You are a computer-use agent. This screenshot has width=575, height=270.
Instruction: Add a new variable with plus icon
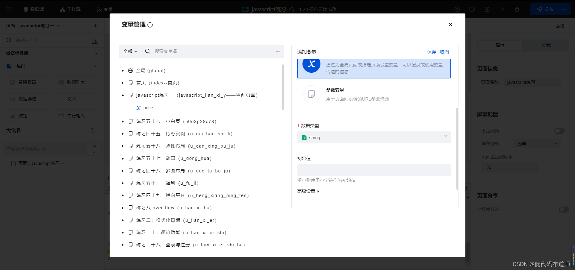(x=278, y=52)
